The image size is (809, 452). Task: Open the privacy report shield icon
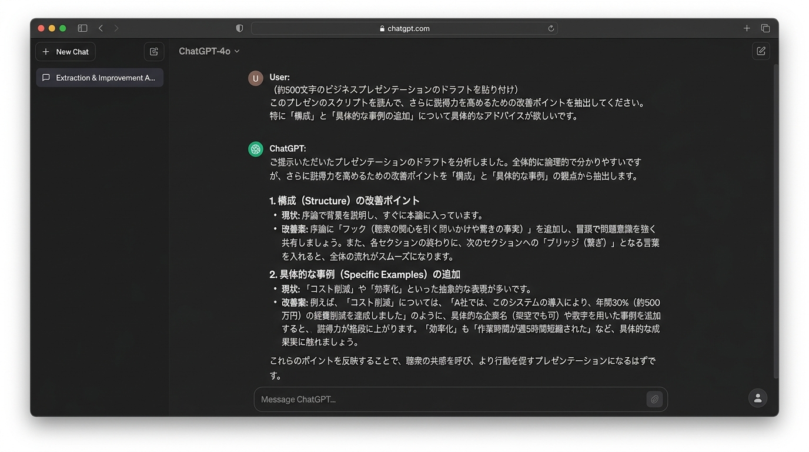(239, 28)
